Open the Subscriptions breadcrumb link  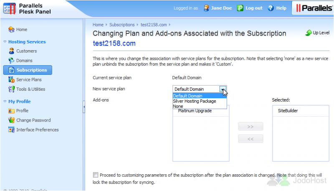tap(122, 25)
